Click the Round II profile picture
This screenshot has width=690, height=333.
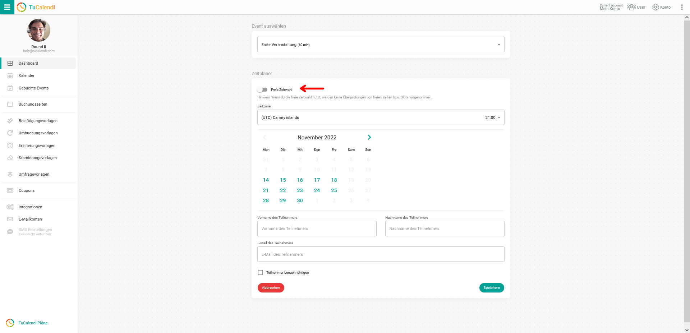point(39,30)
